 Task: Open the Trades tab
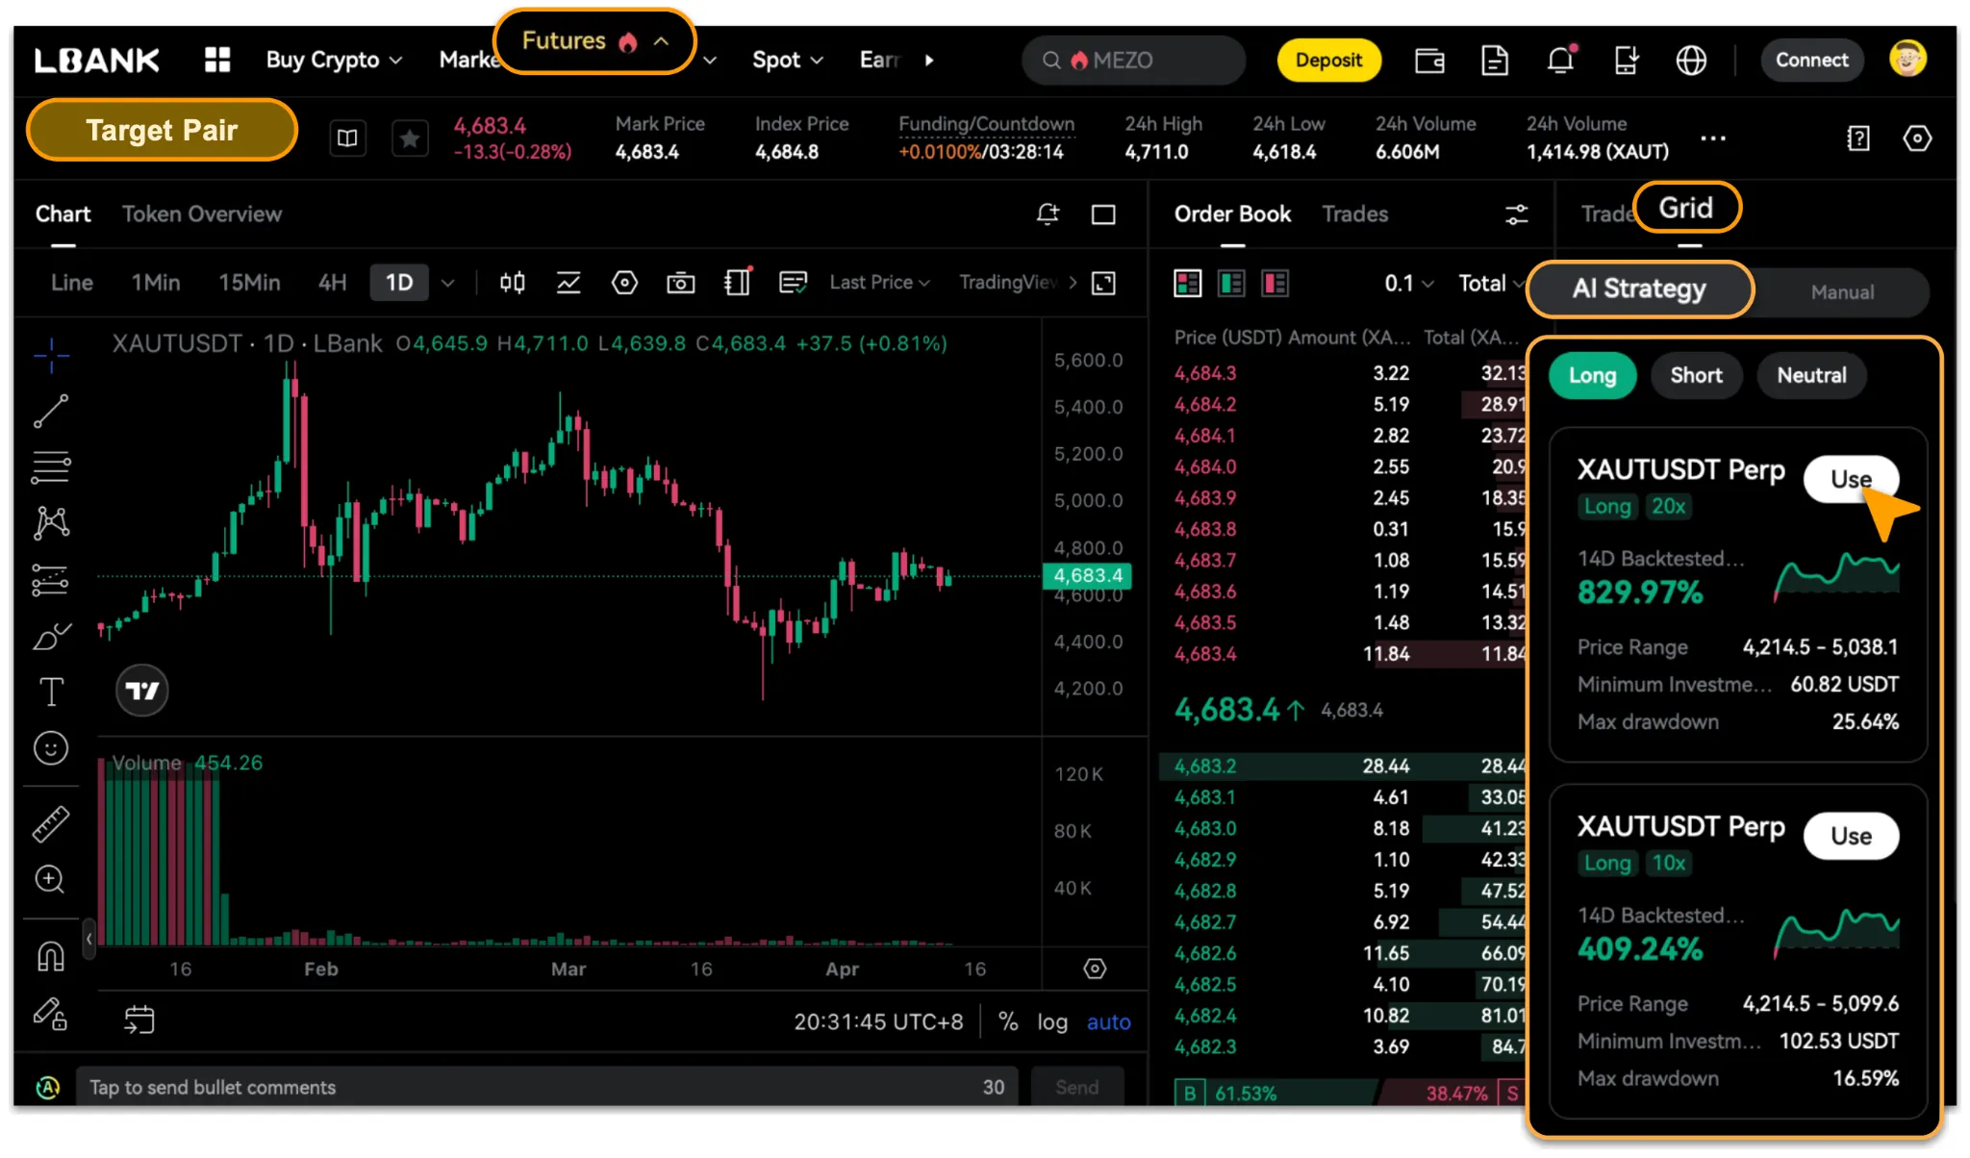pyautogui.click(x=1354, y=214)
